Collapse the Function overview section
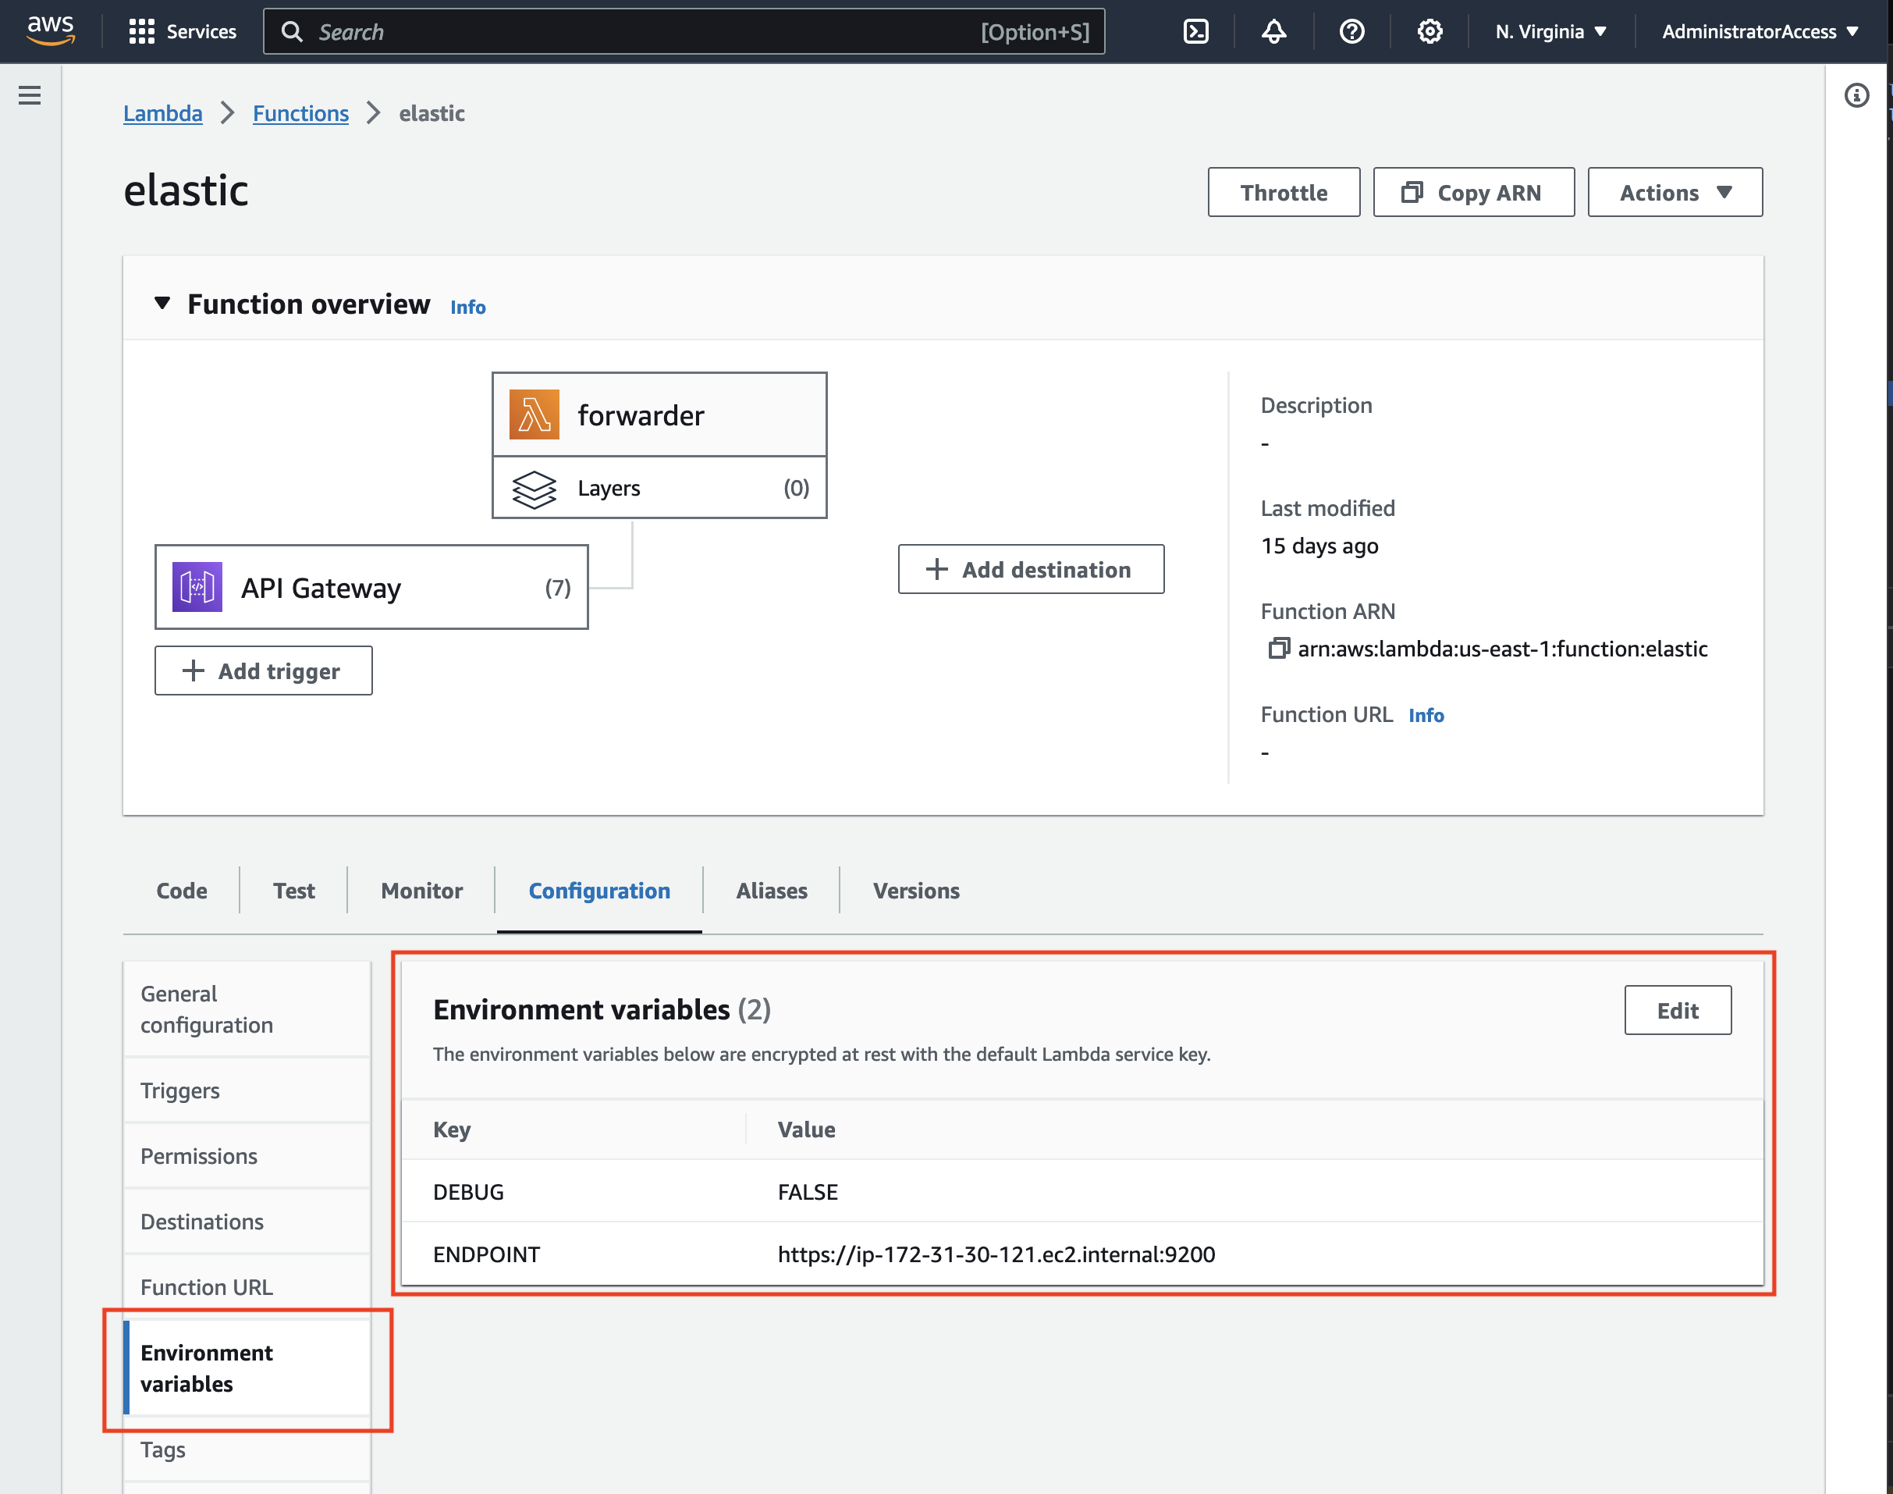Screen dimensions: 1893x1494 (x=162, y=304)
